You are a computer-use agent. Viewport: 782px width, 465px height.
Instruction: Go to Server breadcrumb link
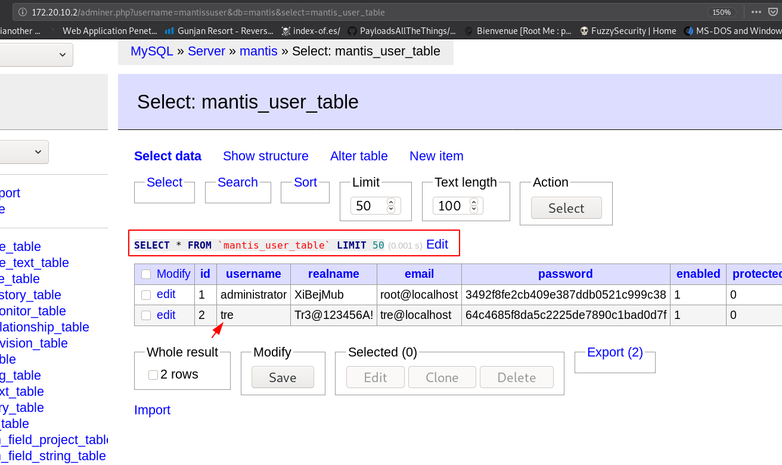pyautogui.click(x=206, y=51)
